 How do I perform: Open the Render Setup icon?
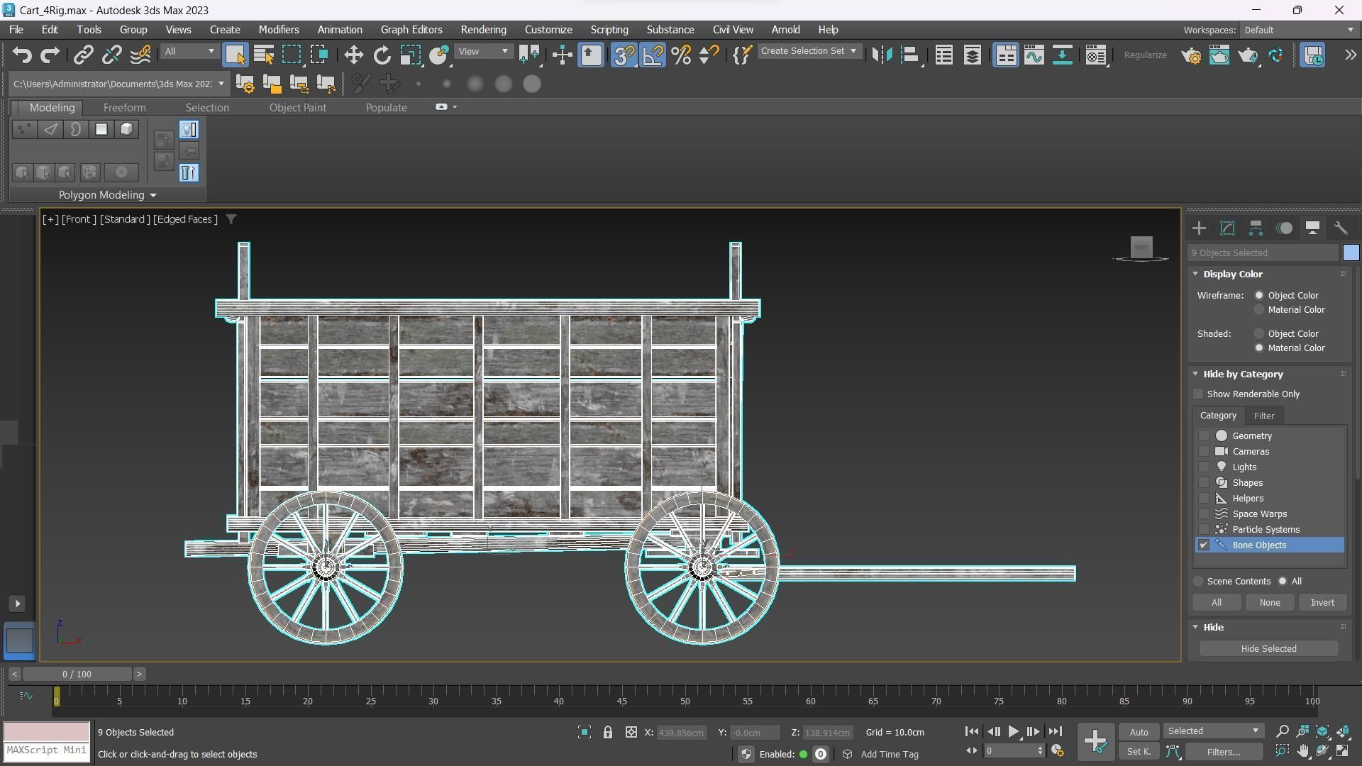pyautogui.click(x=1191, y=55)
